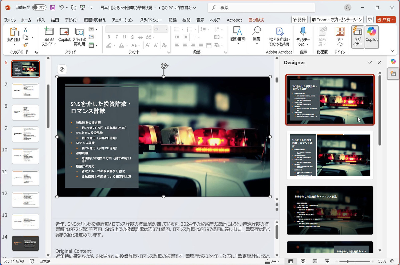Image resolution: width=400 pixels, height=265 pixels.
Task: Toggle AutoSave (自動保存) switch
Action: point(40,7)
